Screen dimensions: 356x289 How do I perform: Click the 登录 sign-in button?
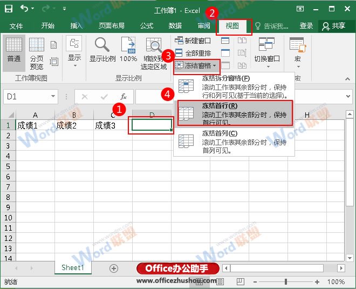tap(306, 26)
